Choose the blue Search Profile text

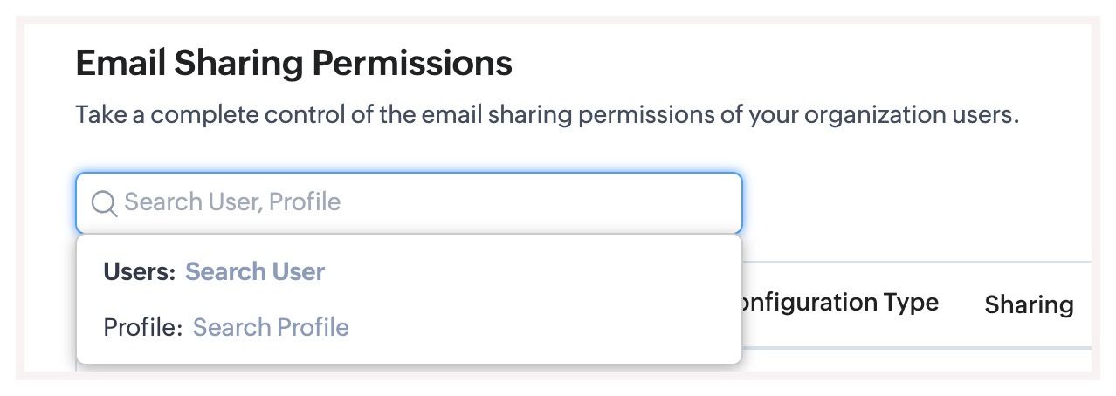pos(271,327)
